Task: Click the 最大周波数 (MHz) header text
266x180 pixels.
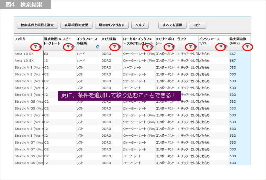Action: [238, 41]
